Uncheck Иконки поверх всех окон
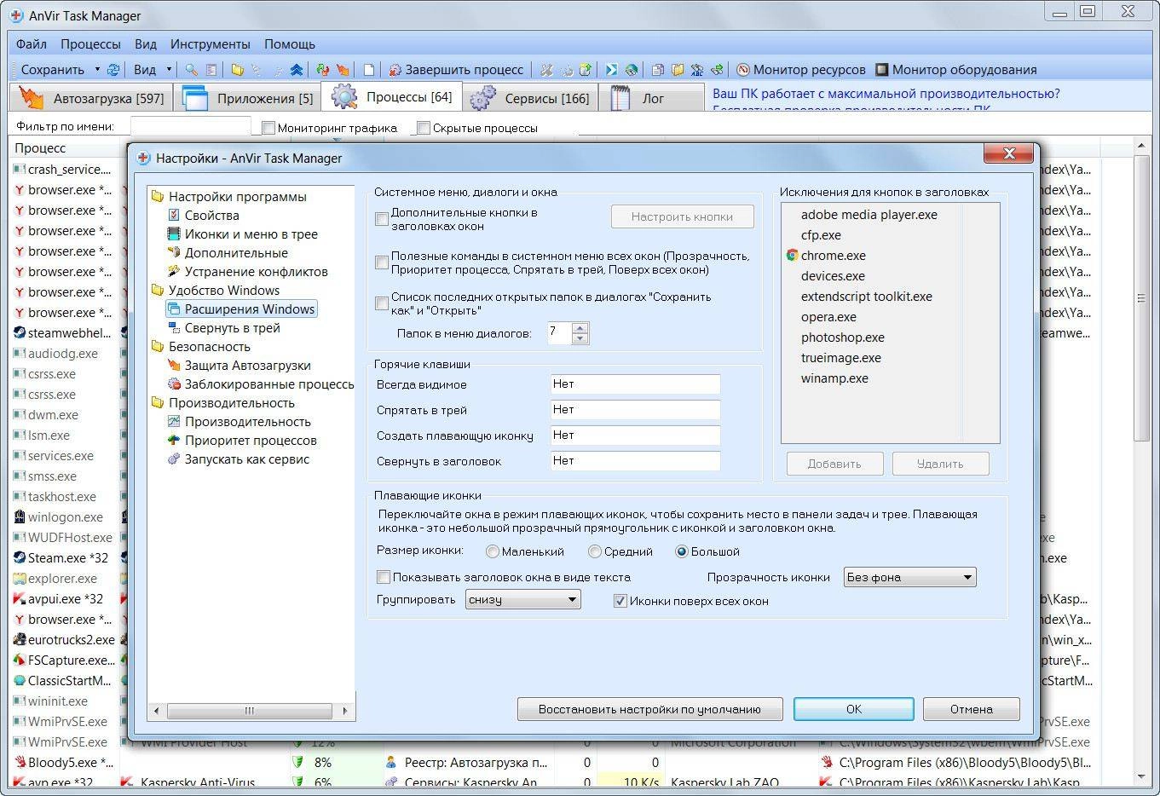Viewport: 1160px width, 796px height. coord(620,601)
